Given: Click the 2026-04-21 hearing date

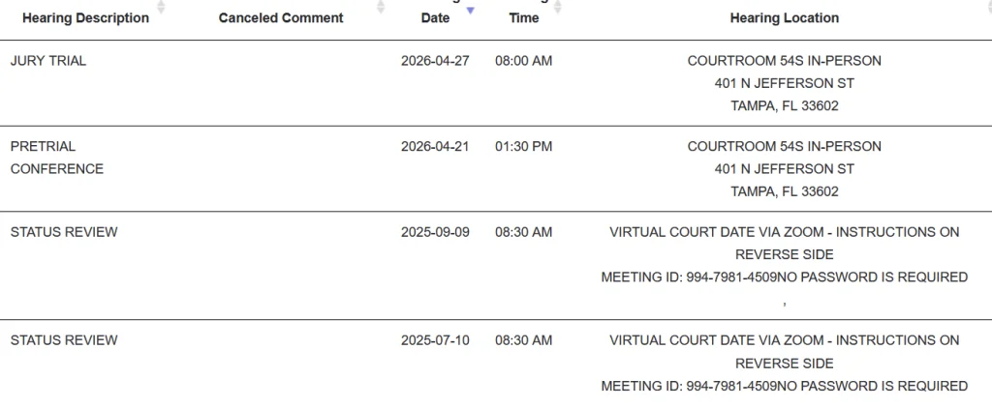Looking at the screenshot, I should click(x=435, y=147).
